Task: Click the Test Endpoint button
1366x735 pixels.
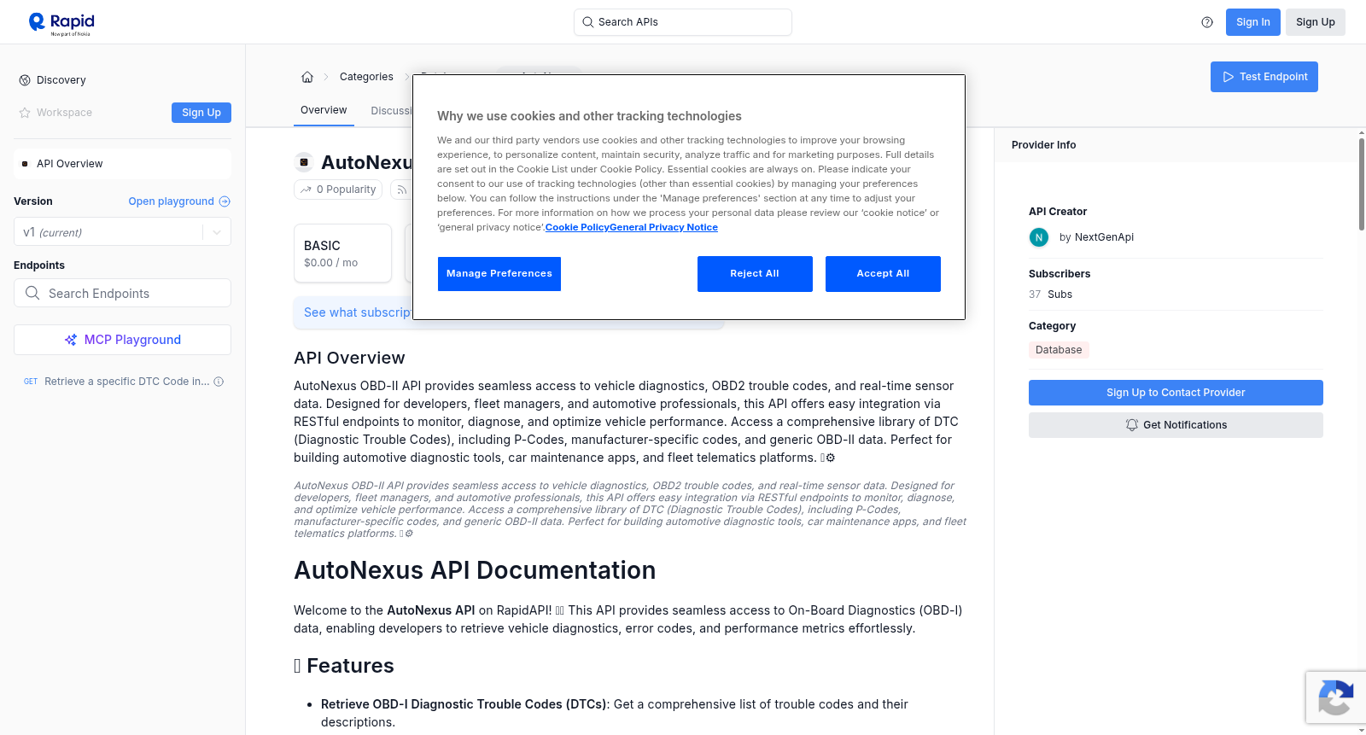Action: [1264, 77]
